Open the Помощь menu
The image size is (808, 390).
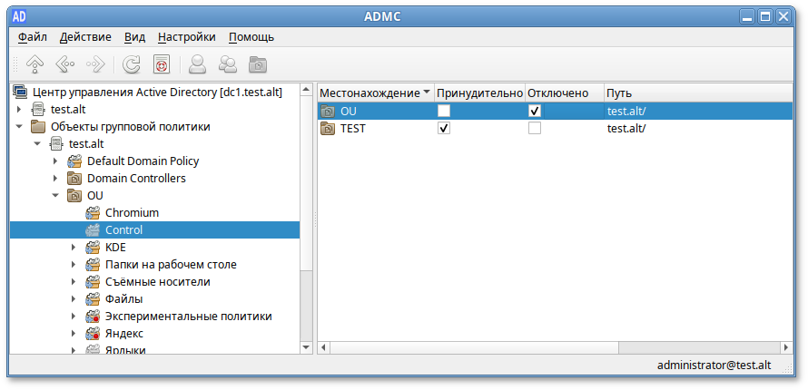tap(251, 37)
